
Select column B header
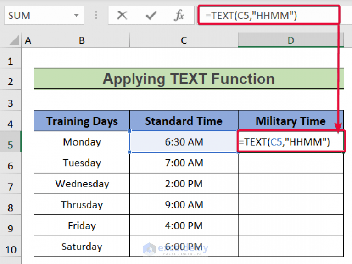[82, 40]
